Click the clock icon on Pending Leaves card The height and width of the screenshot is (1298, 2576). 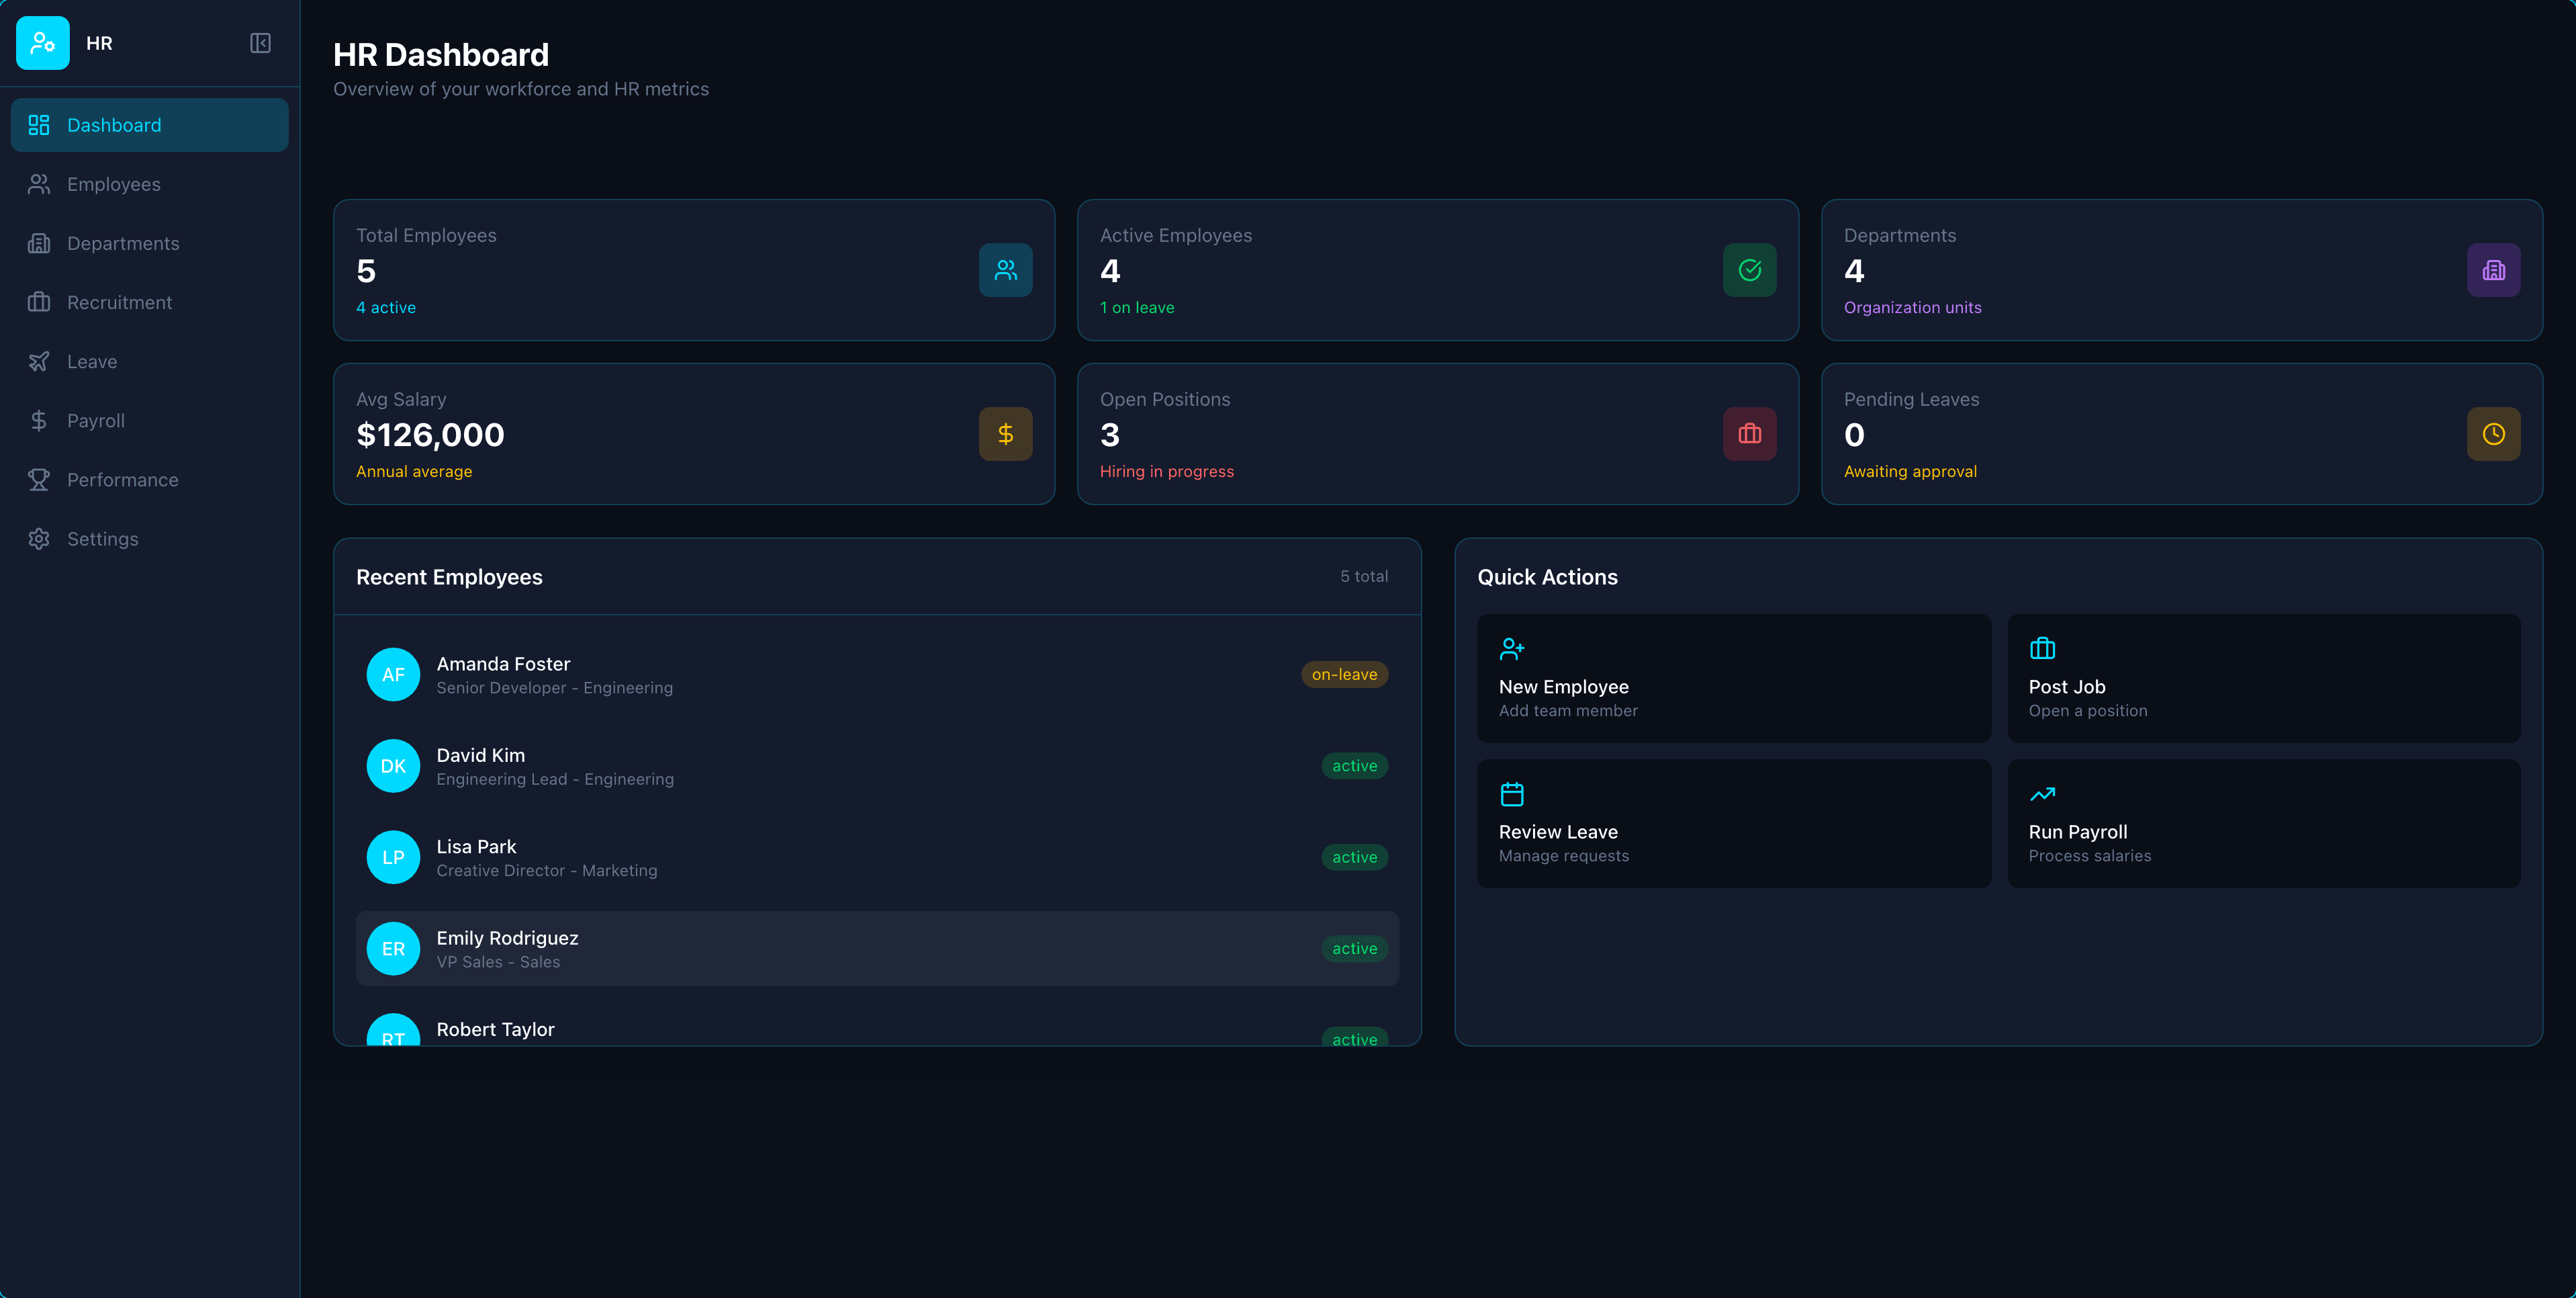[x=2493, y=433]
